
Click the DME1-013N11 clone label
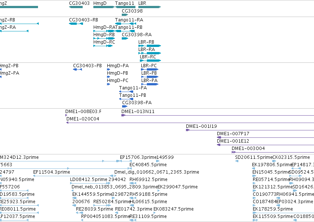(138, 112)
